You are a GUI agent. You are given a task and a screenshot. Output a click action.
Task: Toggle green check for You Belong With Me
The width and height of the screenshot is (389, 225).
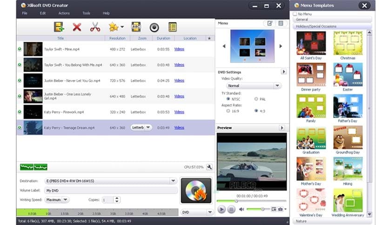point(20,65)
